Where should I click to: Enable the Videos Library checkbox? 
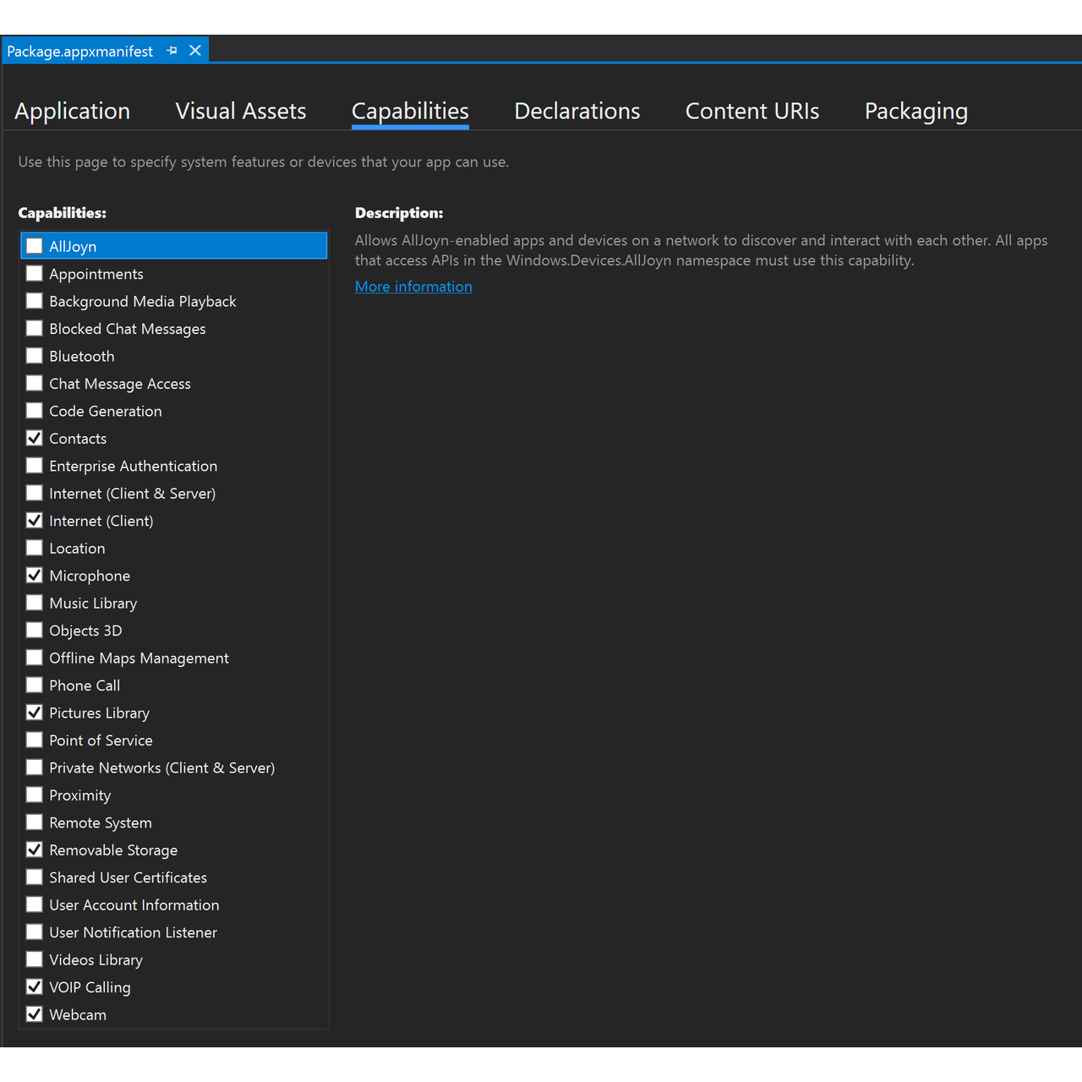[35, 959]
